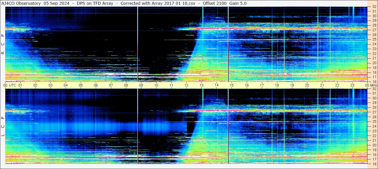This screenshot has width=378, height=169.
Task: Select the 13 hour time marker
Action: (201, 85)
